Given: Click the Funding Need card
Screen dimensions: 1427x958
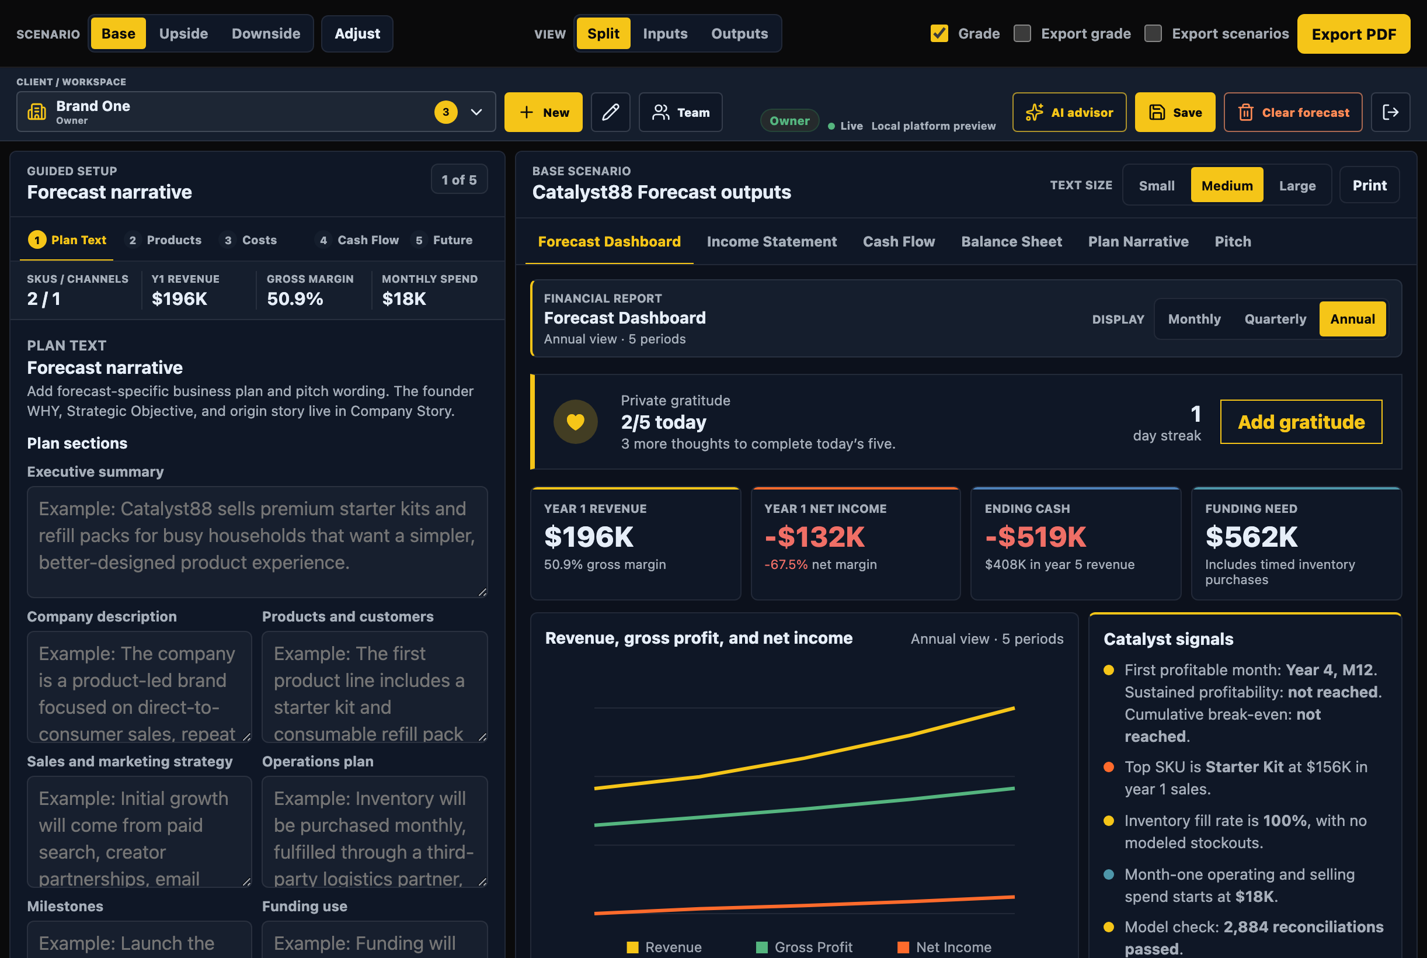Looking at the screenshot, I should (x=1296, y=543).
